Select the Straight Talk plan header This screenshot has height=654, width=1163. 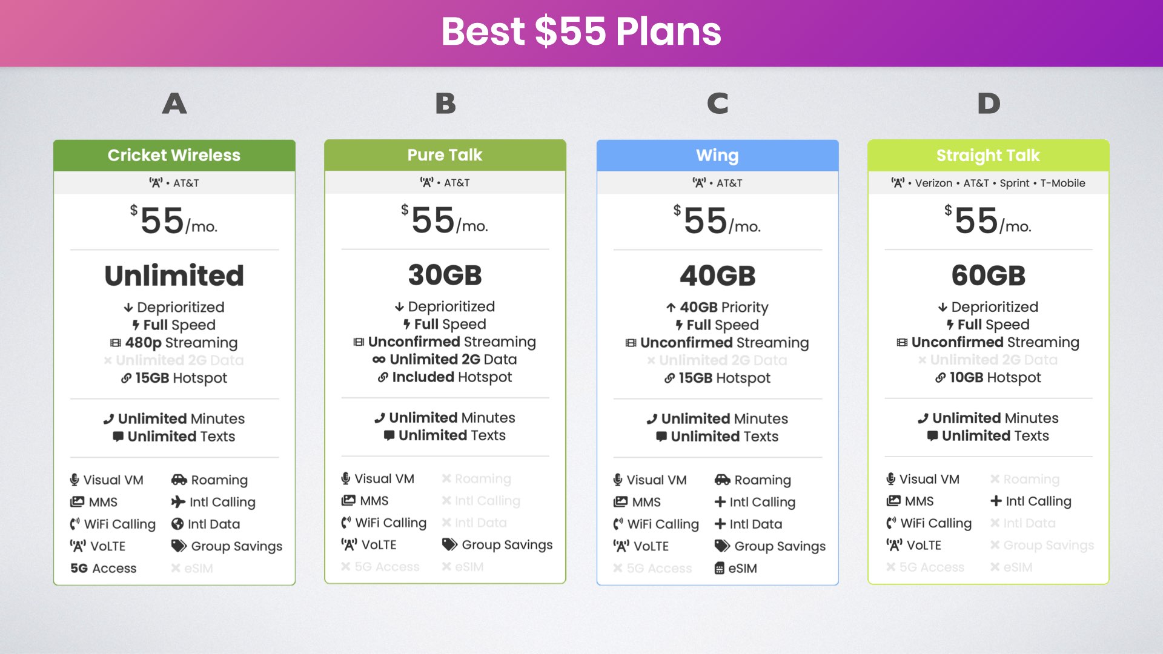tap(989, 156)
